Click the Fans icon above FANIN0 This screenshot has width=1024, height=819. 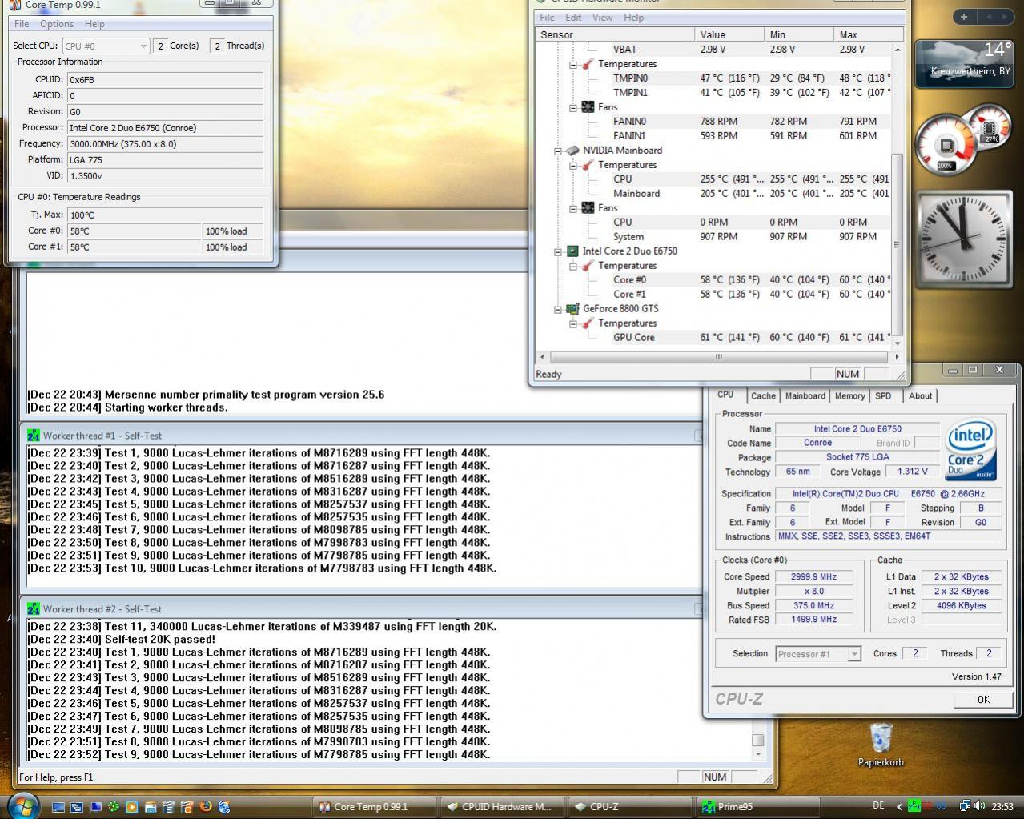pos(588,106)
